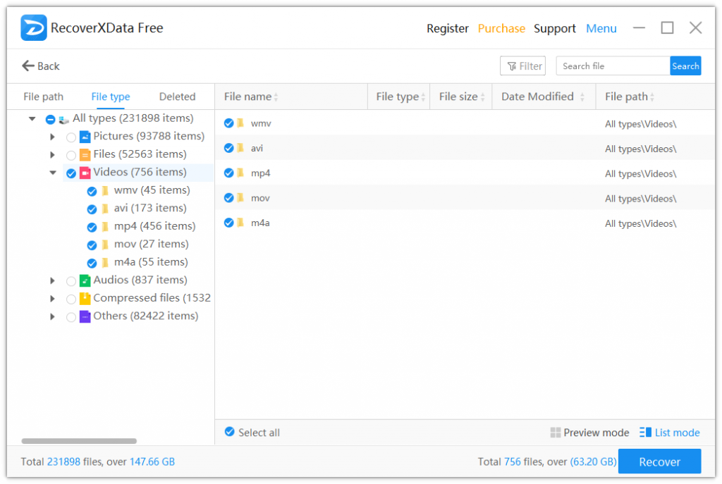Screen dimensions: 722x484
Task: Switch to List mode view
Action: click(669, 433)
